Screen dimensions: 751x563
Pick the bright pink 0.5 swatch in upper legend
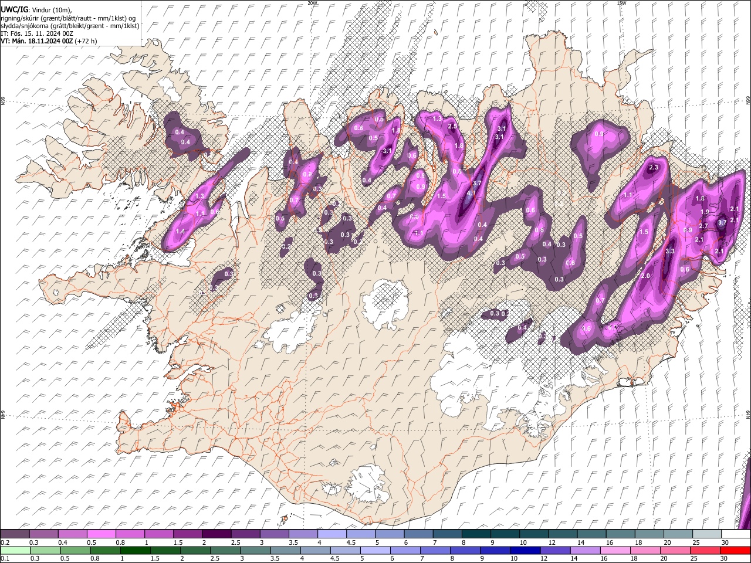101,534
